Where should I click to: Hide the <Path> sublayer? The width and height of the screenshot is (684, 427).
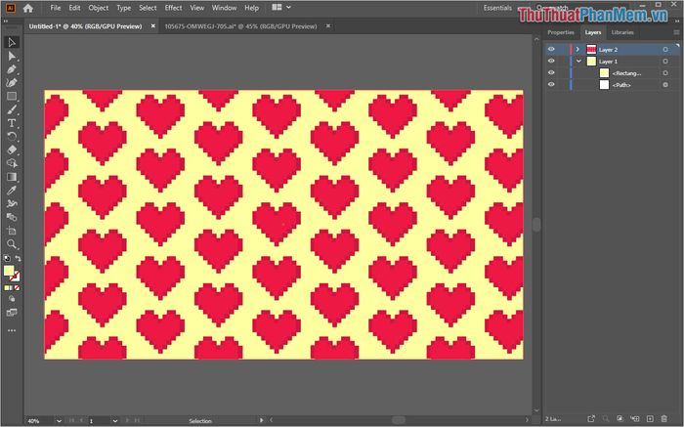(551, 85)
